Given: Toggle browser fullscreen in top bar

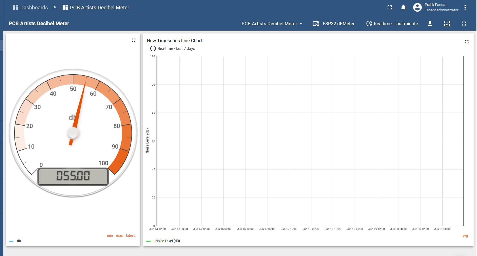Looking at the screenshot, I should (390, 8).
